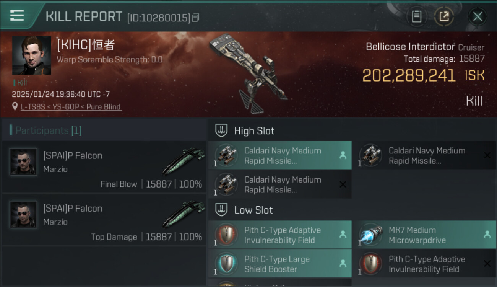Click the share export icon

444,16
